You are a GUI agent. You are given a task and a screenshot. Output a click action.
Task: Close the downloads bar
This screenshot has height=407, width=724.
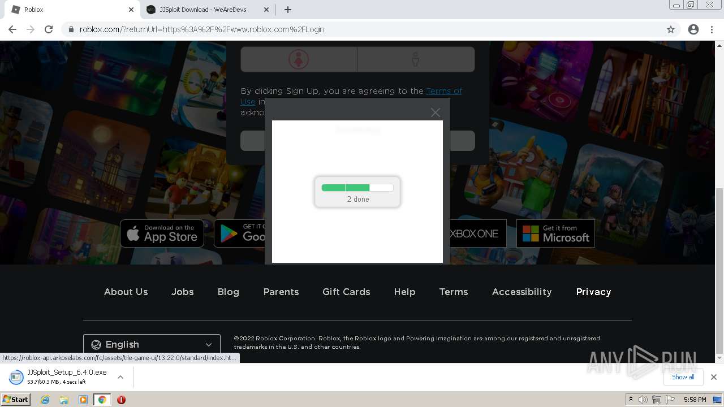click(x=714, y=377)
